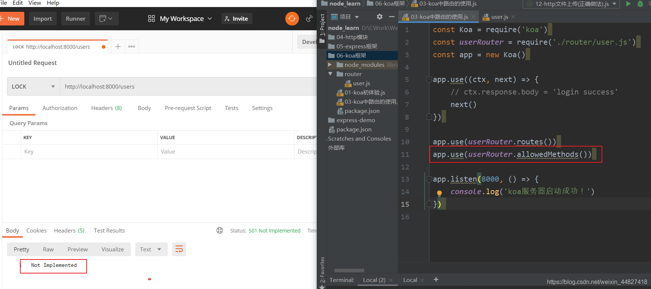Viewport: 651px width, 289px height.
Task: Open the Test Results tab
Action: tap(109, 230)
